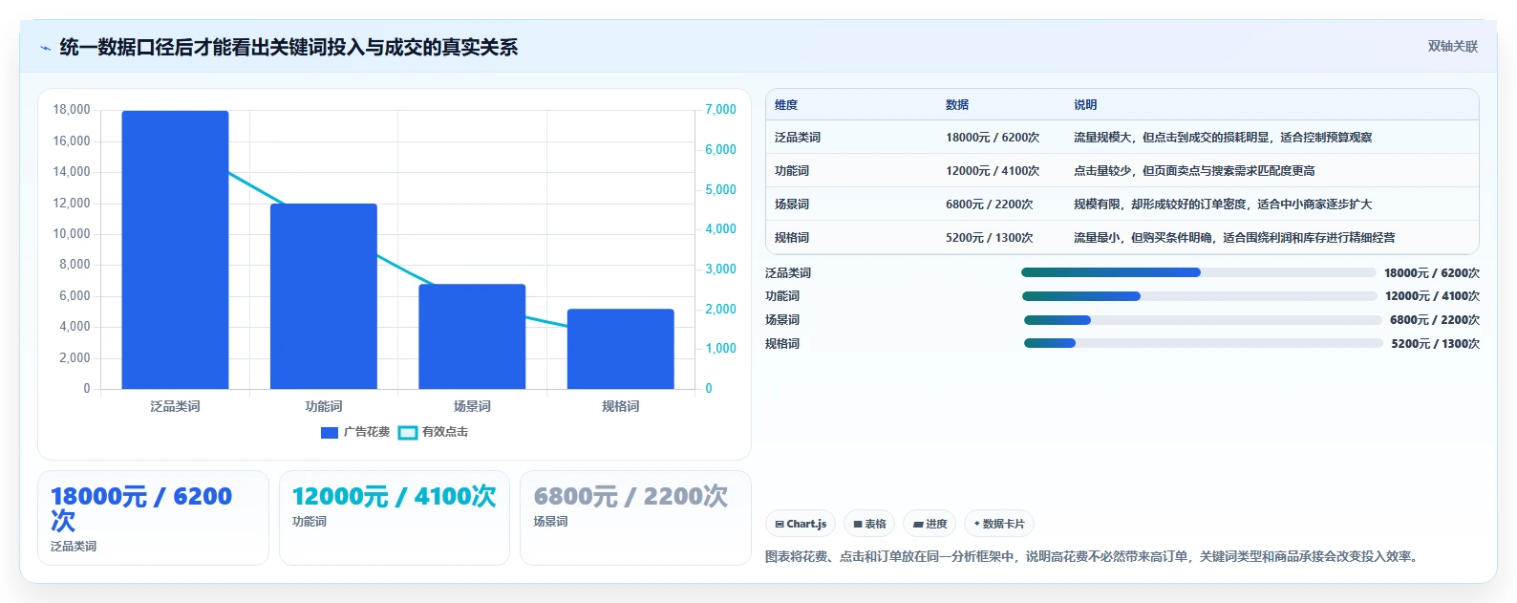Click the 泛品类词 x-axis label

click(x=175, y=406)
